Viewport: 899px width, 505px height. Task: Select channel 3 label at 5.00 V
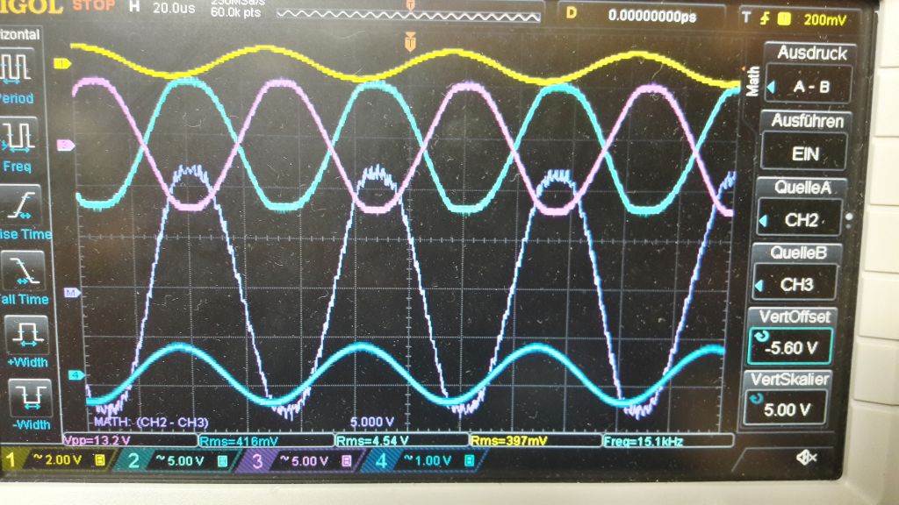[x=303, y=460]
